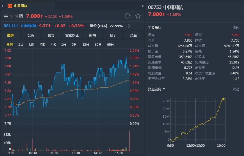The height and width of the screenshot is (156, 244).
Task: Collapse the 资金流向 section
Action: [236, 89]
